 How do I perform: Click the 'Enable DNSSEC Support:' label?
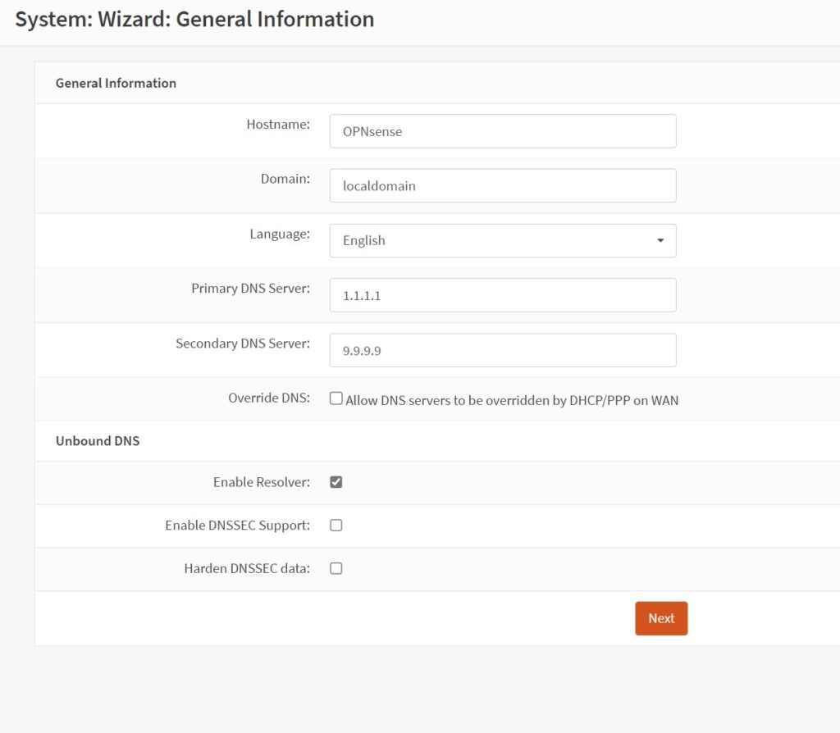[x=237, y=526]
